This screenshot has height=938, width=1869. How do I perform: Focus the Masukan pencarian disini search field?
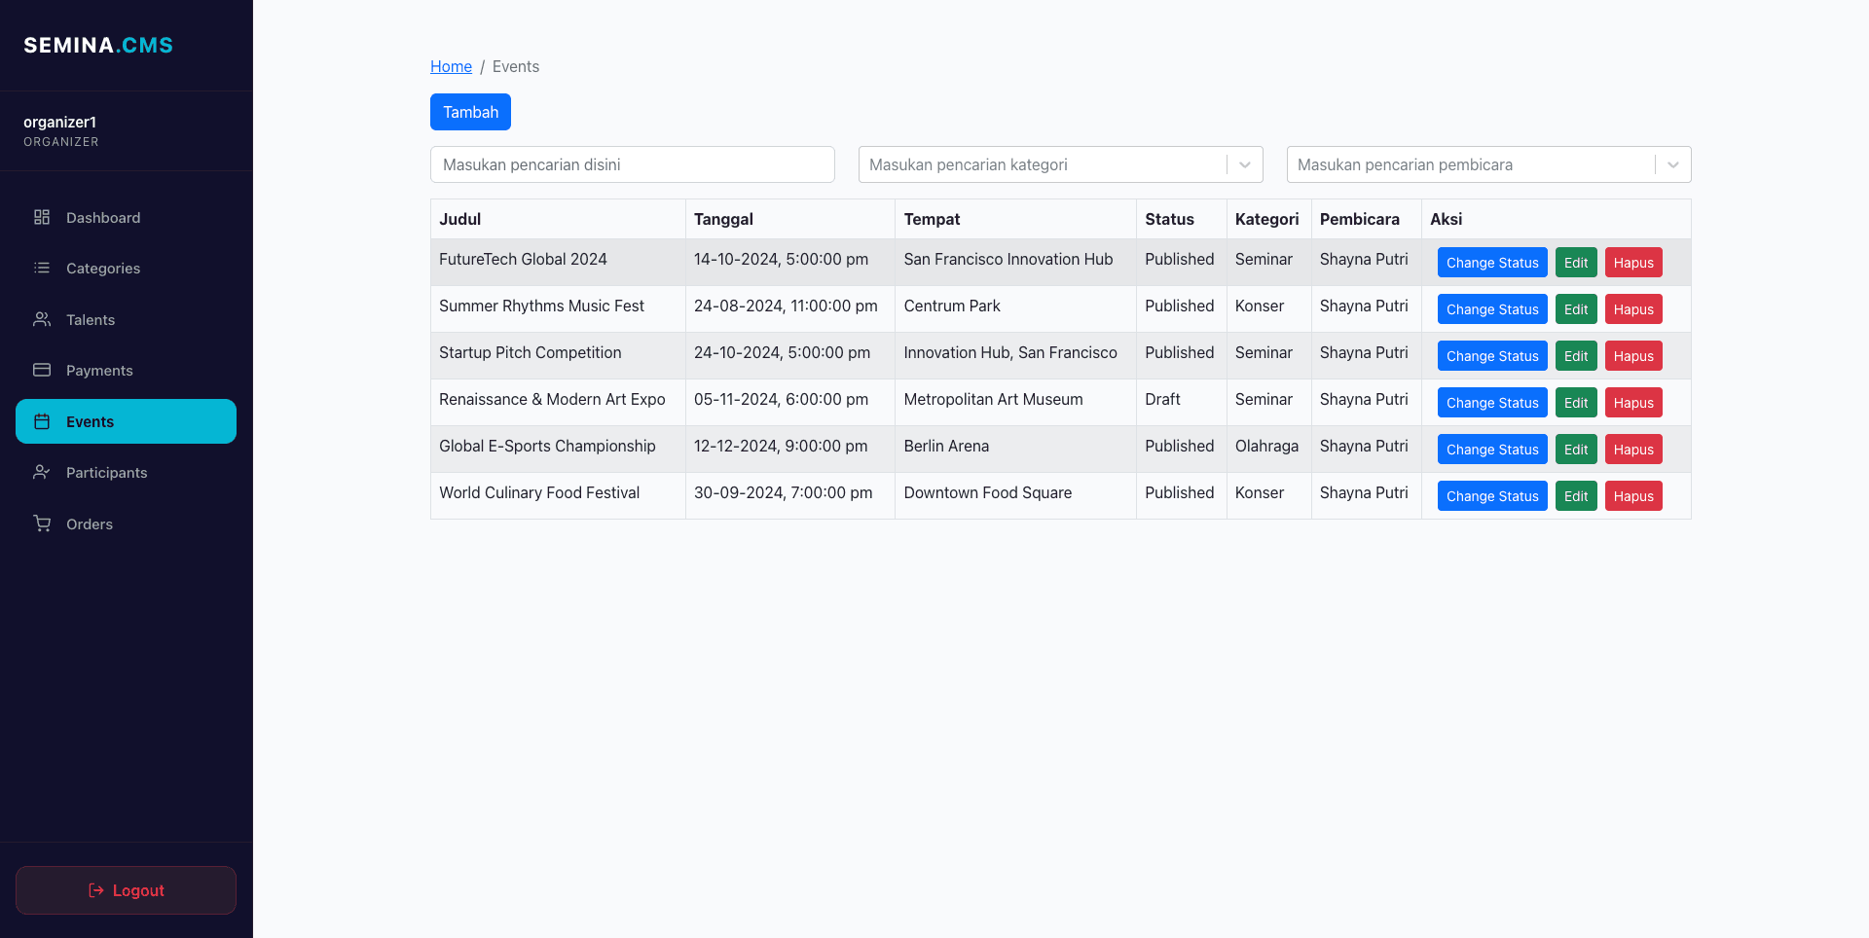[x=633, y=164]
